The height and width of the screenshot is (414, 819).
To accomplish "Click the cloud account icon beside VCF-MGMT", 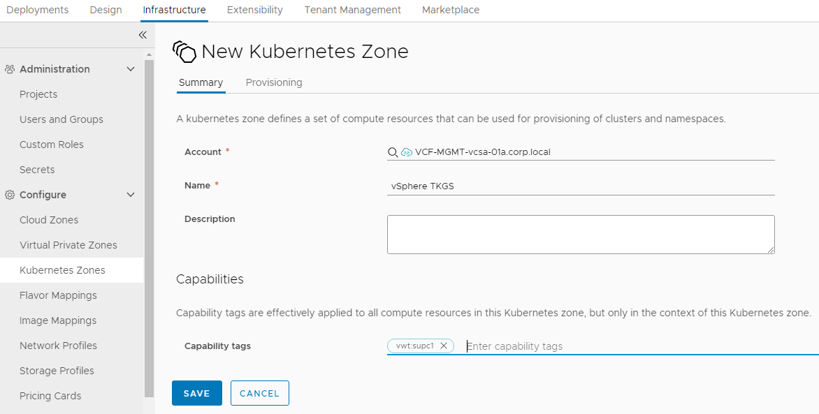I will [407, 152].
